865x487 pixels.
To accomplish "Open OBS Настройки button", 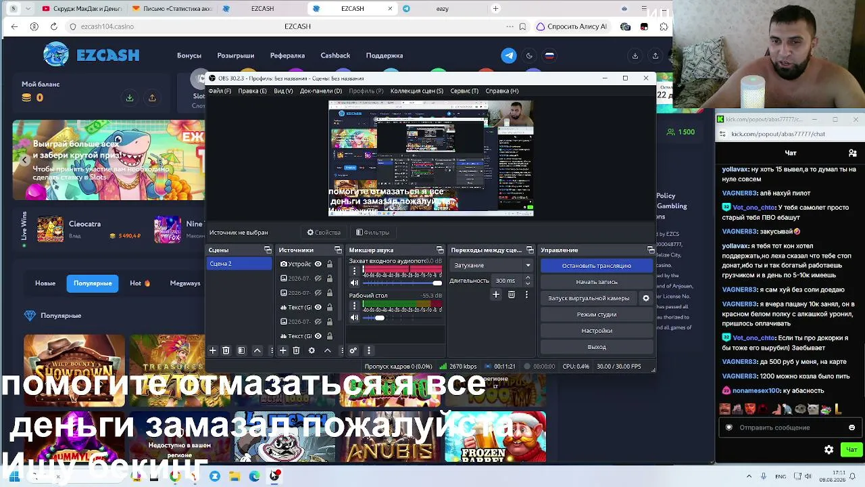I will tap(597, 331).
